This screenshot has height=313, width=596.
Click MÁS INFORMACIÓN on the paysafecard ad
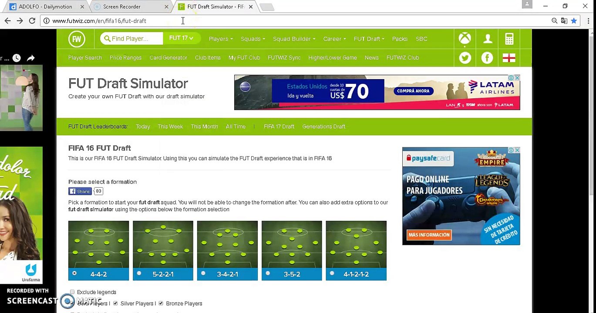(429, 235)
